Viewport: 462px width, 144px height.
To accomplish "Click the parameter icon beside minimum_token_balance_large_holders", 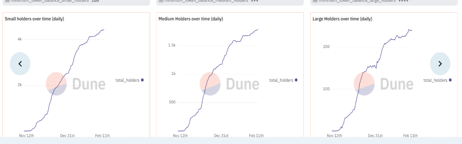I will 315,1.
